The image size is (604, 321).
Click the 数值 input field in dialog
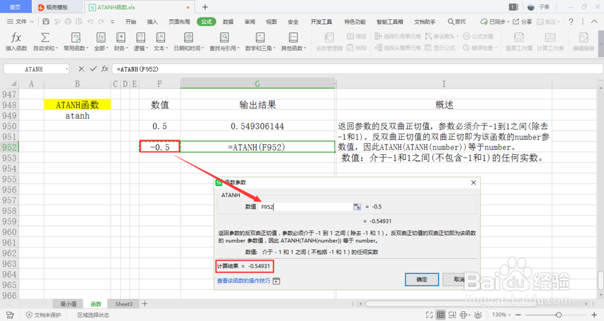(306, 207)
